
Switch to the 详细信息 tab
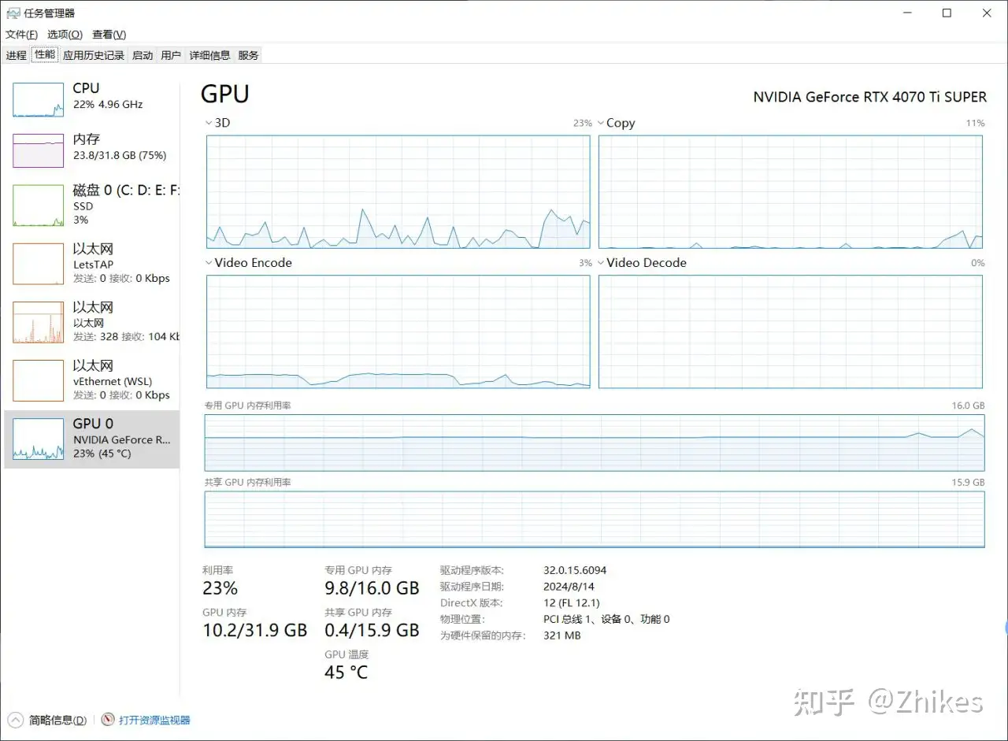[209, 55]
